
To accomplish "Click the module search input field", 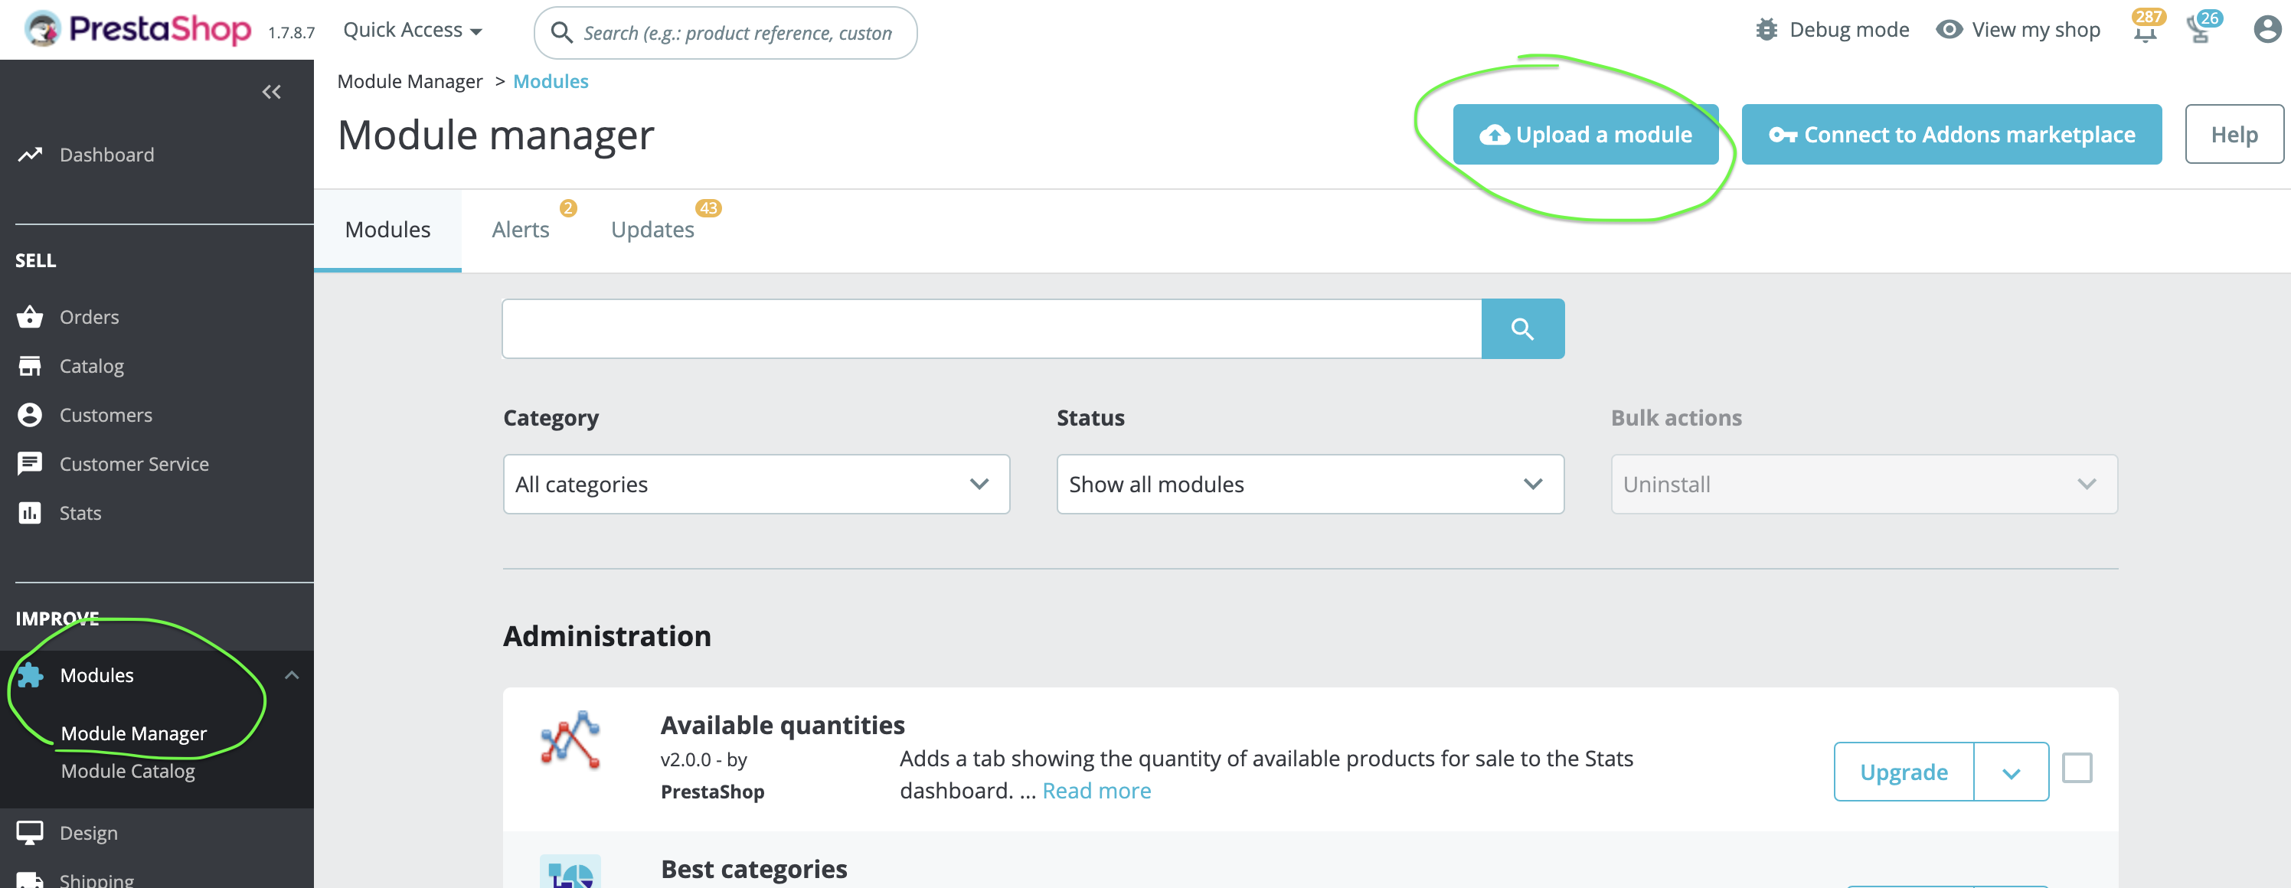I will [991, 329].
